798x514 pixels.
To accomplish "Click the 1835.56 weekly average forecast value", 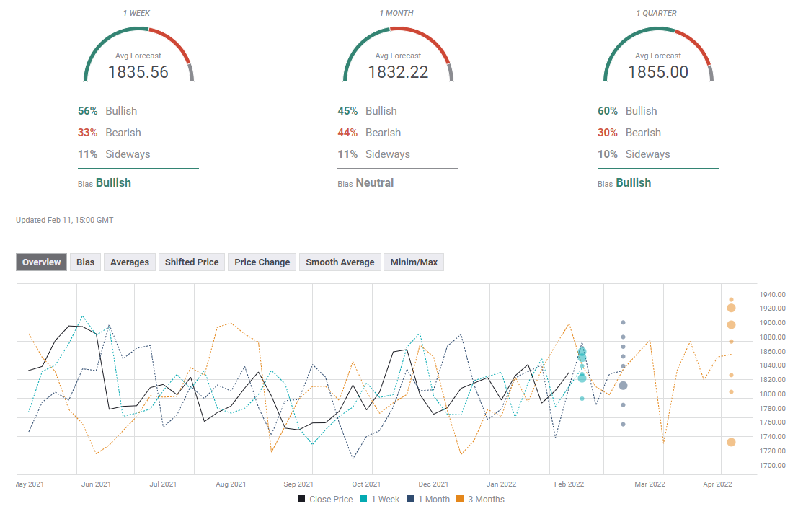I will point(138,72).
